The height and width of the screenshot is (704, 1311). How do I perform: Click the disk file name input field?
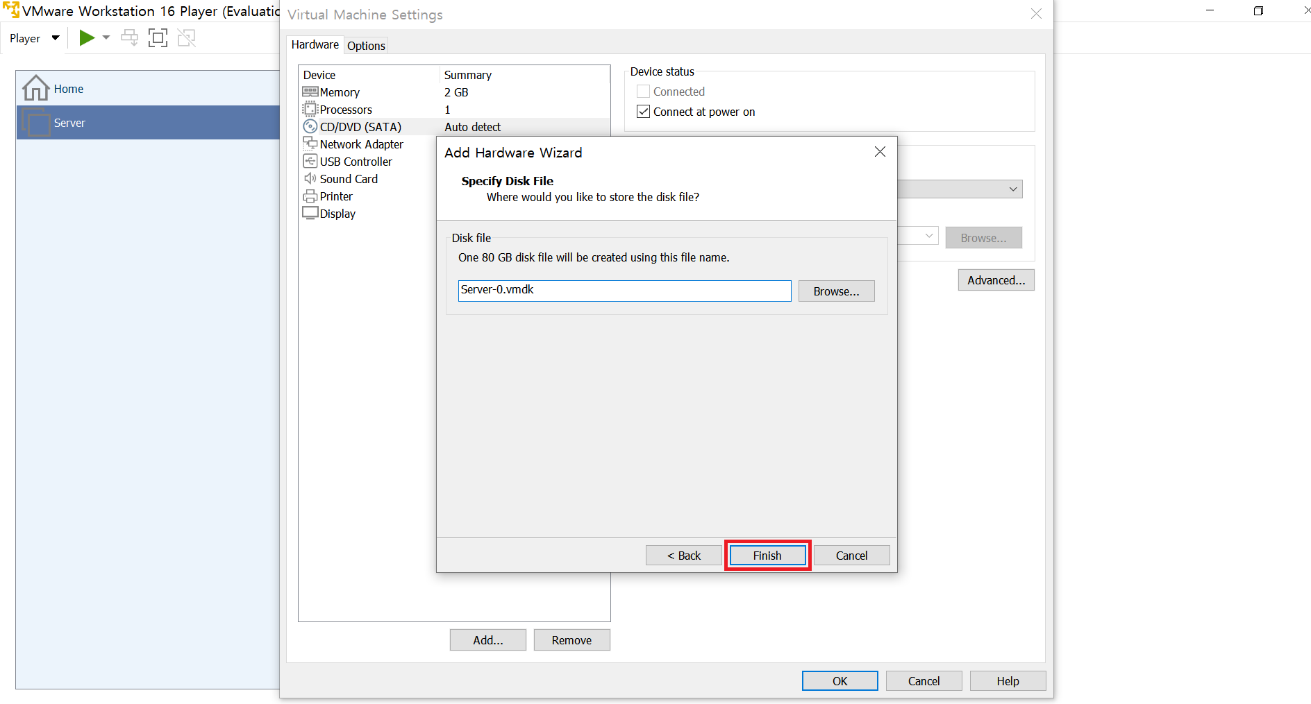click(624, 291)
